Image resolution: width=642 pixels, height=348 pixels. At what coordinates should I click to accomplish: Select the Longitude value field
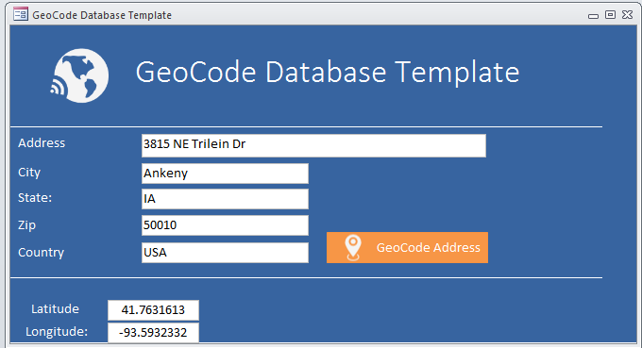tap(153, 333)
